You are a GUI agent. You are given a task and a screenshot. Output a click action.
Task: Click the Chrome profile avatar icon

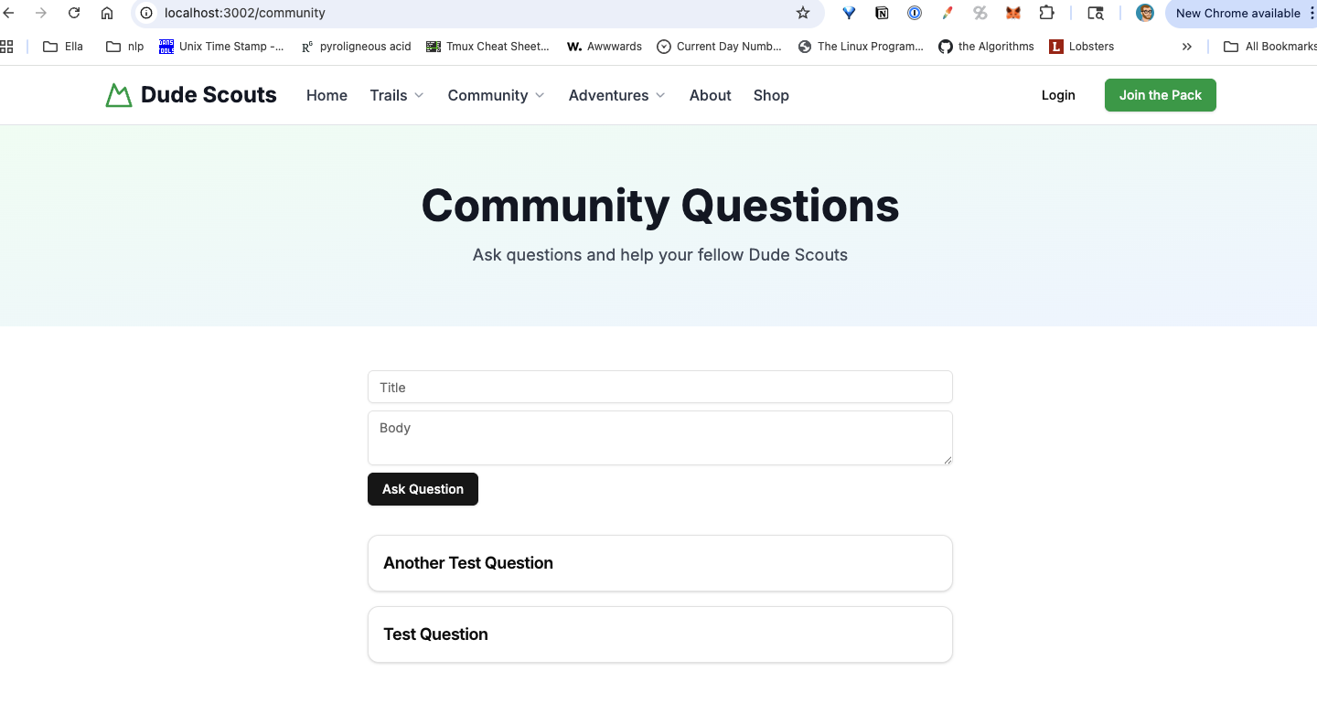click(x=1145, y=13)
